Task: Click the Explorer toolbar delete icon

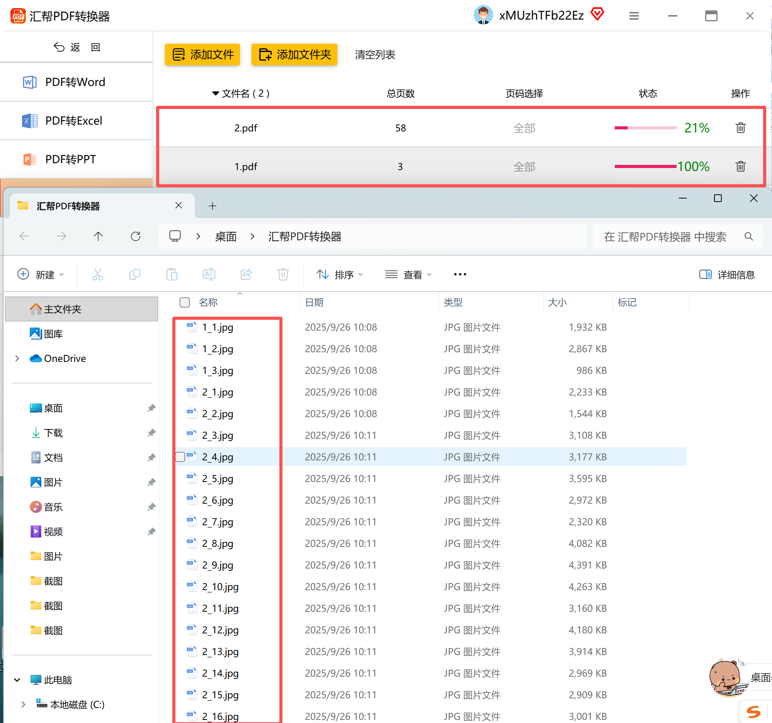Action: click(283, 274)
